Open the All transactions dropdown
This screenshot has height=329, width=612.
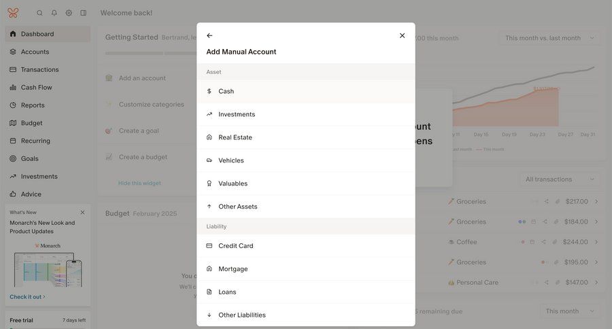click(x=560, y=179)
